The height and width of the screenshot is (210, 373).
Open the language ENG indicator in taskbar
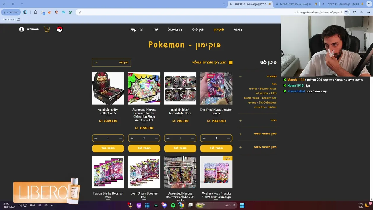(x=32, y=205)
